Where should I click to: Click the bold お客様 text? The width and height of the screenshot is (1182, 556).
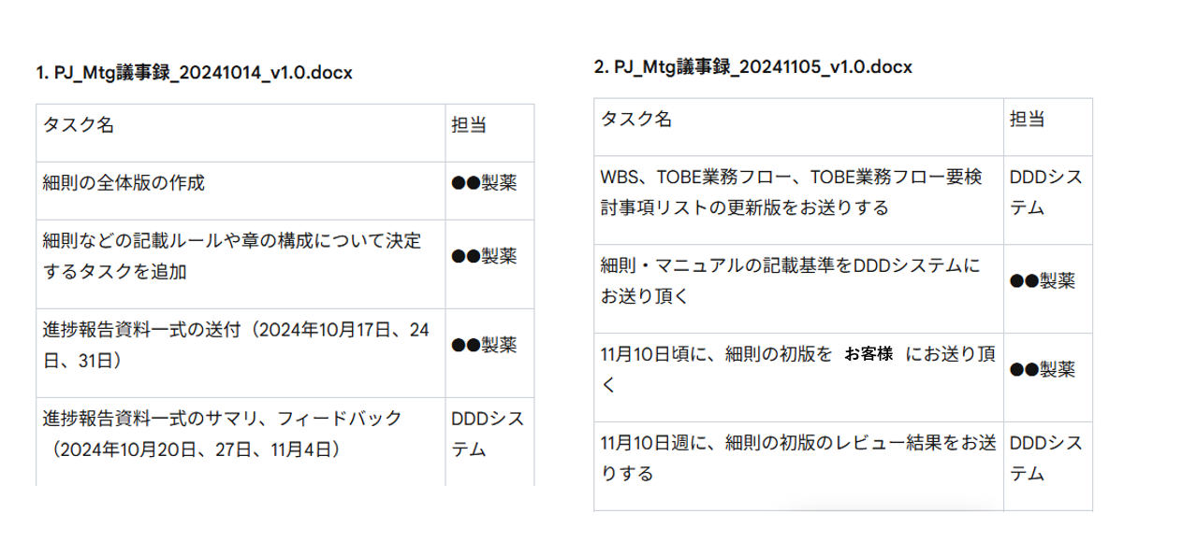tap(868, 354)
